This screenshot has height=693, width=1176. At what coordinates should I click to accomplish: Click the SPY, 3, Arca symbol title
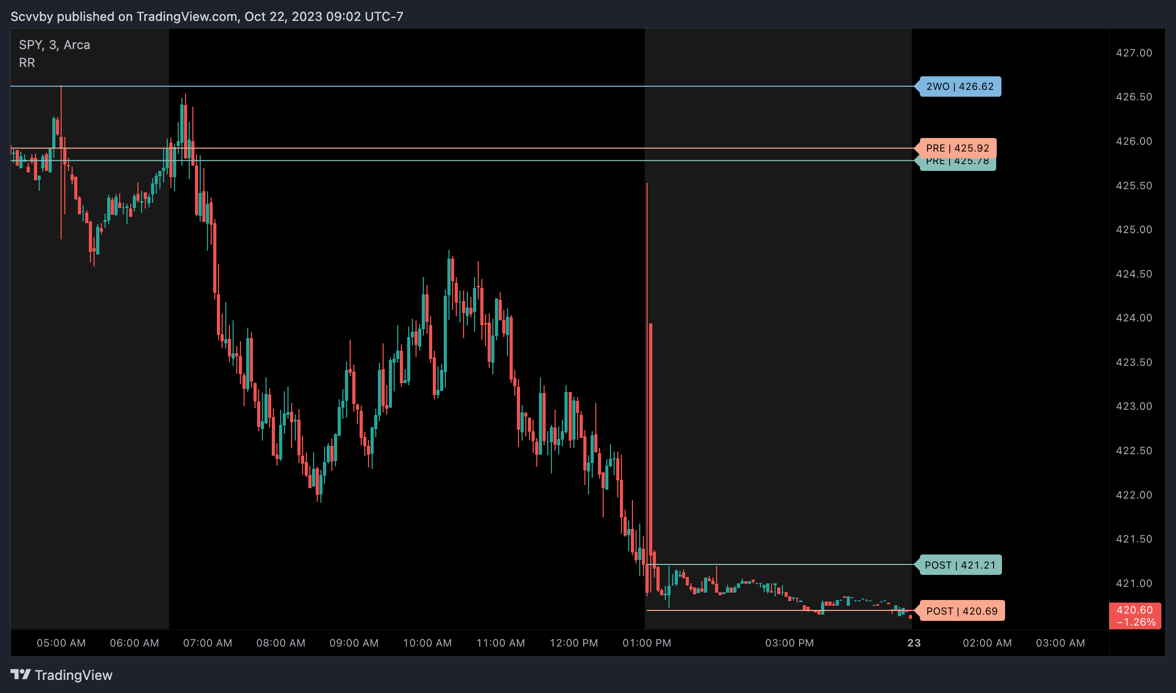pos(54,45)
